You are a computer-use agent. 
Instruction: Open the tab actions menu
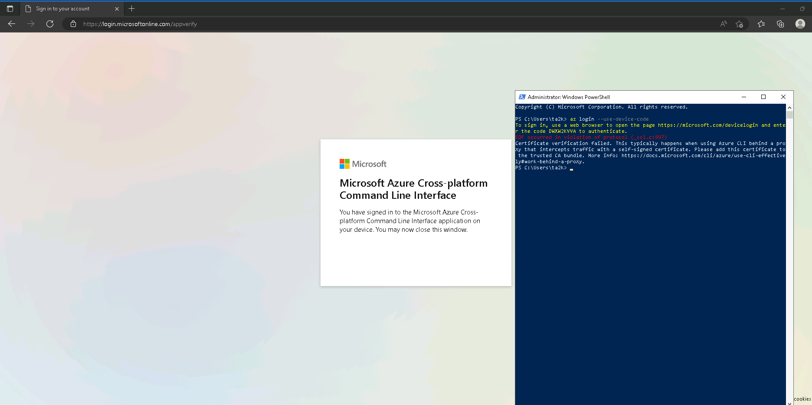click(9, 8)
